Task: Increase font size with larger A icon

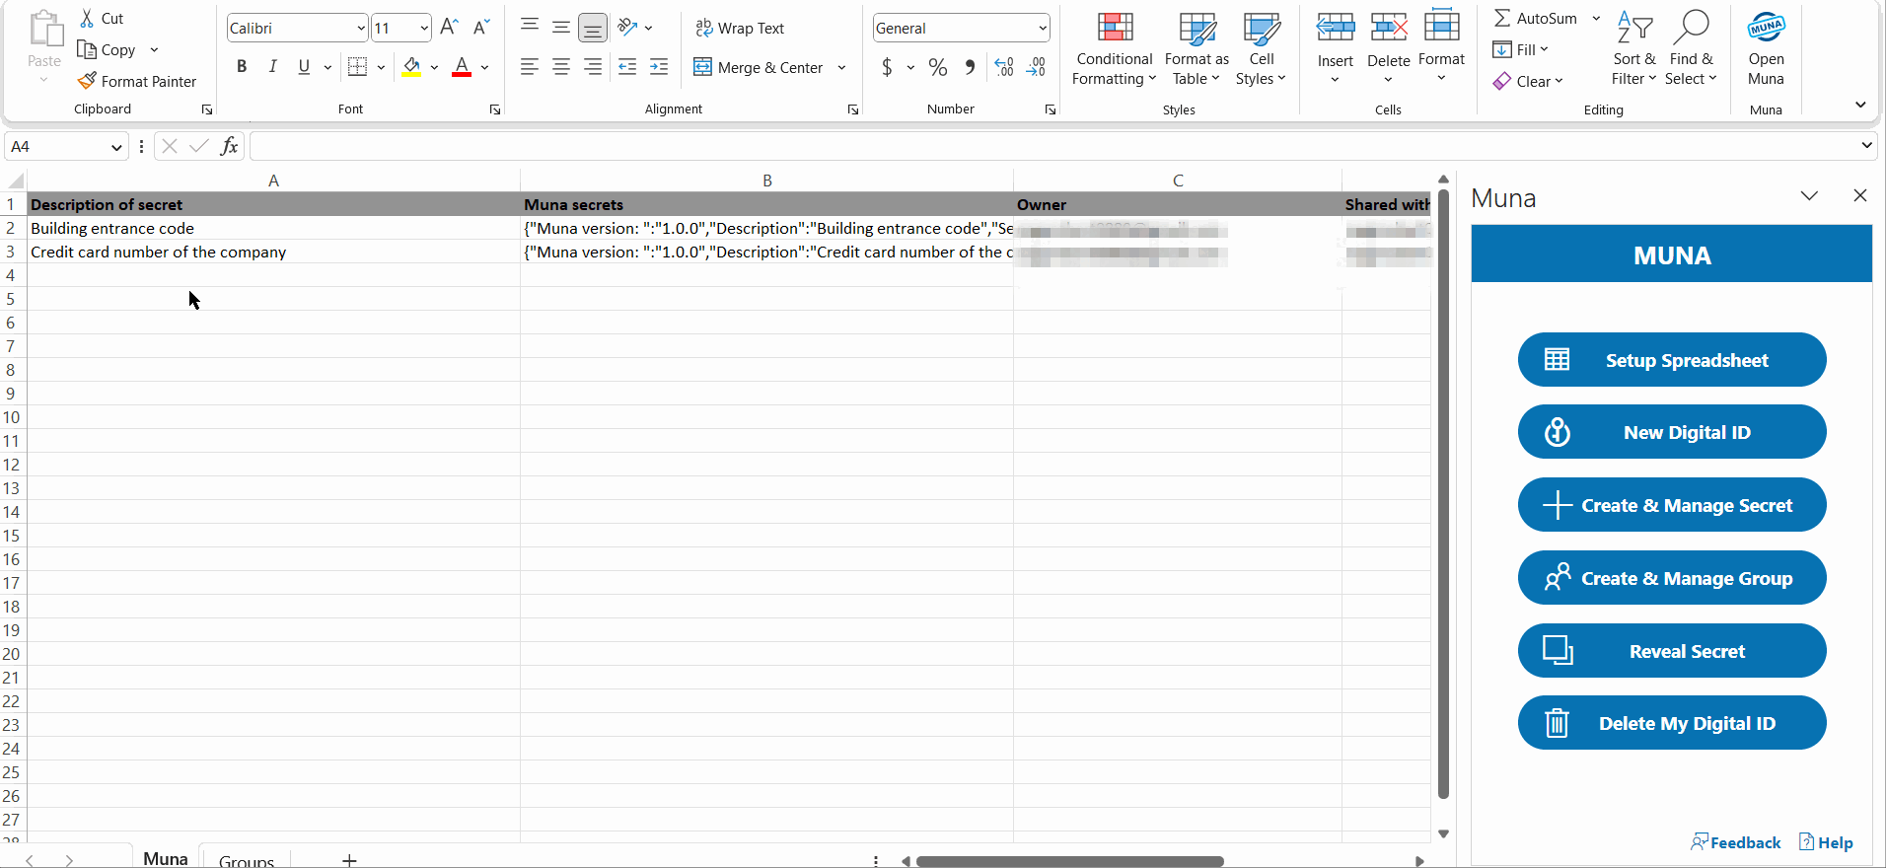Action: coord(449,28)
